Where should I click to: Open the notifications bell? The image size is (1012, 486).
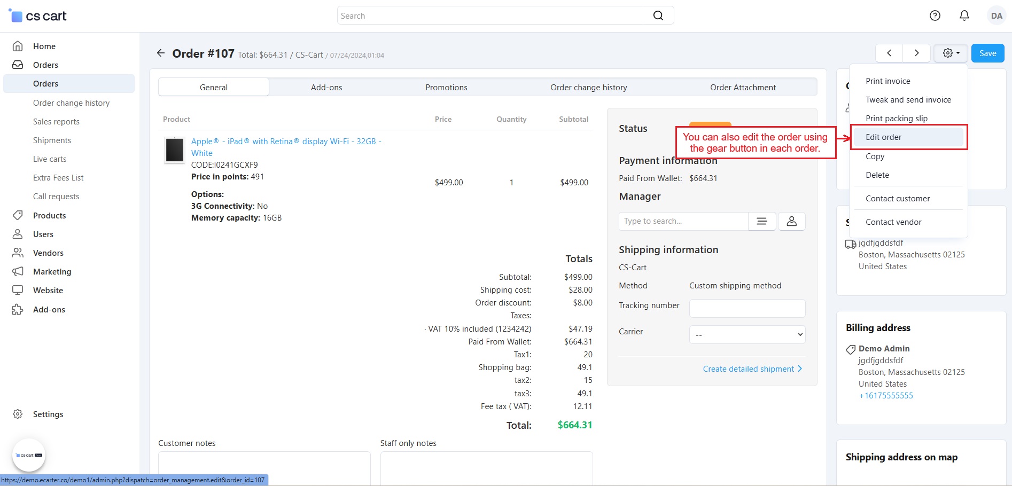964,16
